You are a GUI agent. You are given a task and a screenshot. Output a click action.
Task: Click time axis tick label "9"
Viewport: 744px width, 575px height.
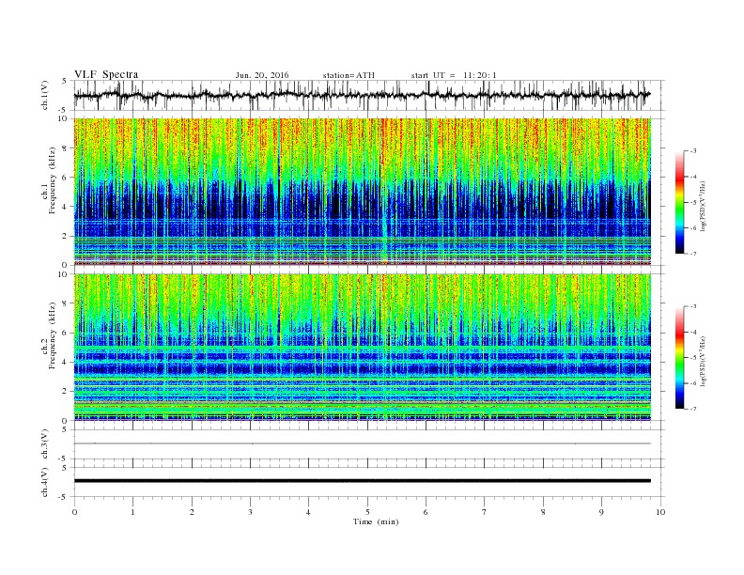pyautogui.click(x=601, y=512)
